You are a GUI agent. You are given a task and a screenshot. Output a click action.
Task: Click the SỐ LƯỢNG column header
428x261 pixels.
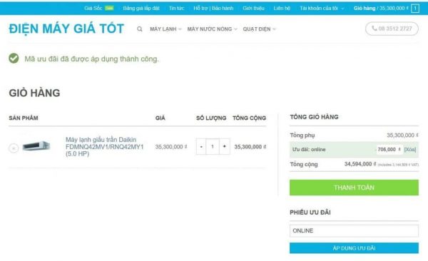211,118
